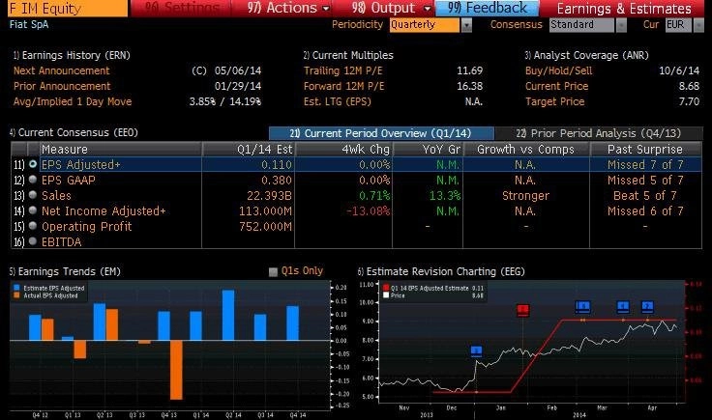Click the EPS GAAP measure name
This screenshot has width=712, height=420.
click(x=68, y=180)
